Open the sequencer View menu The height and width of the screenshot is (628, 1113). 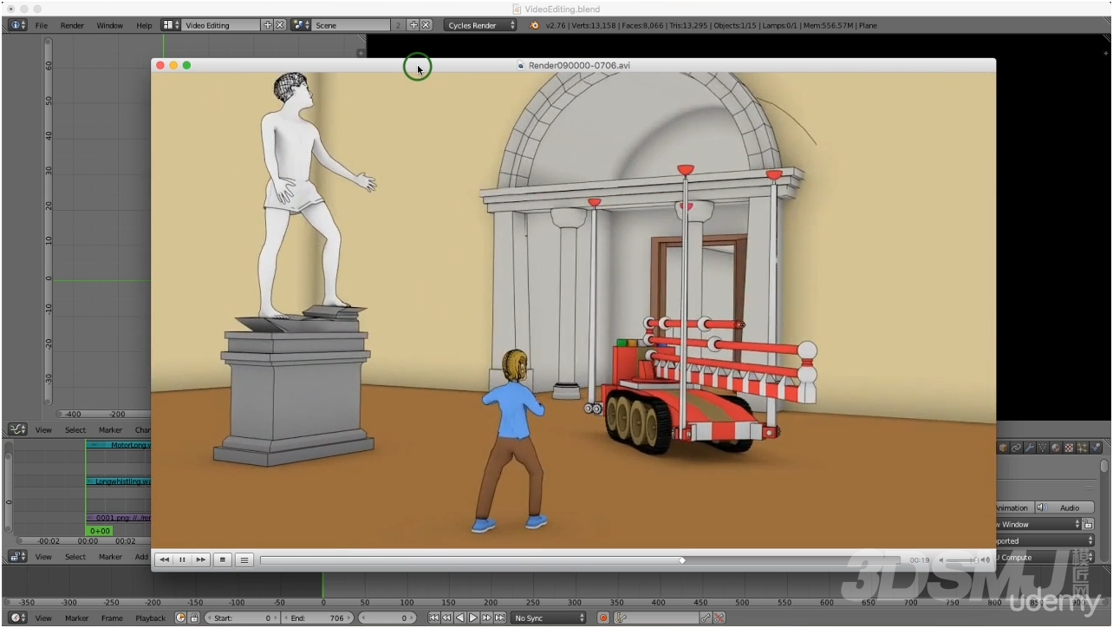(43, 557)
